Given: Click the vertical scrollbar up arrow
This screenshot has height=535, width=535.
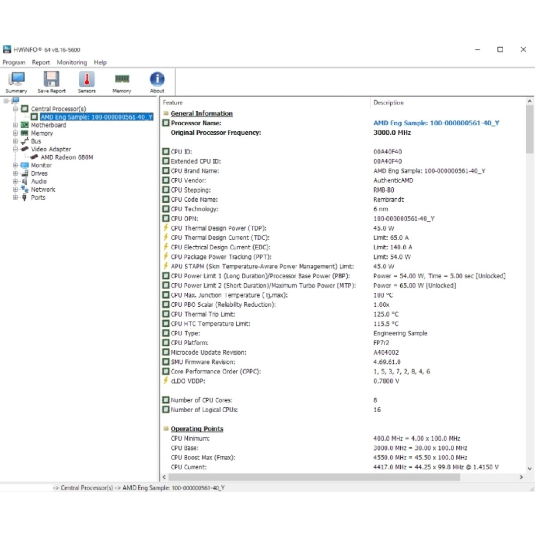Looking at the screenshot, I should click(530, 102).
